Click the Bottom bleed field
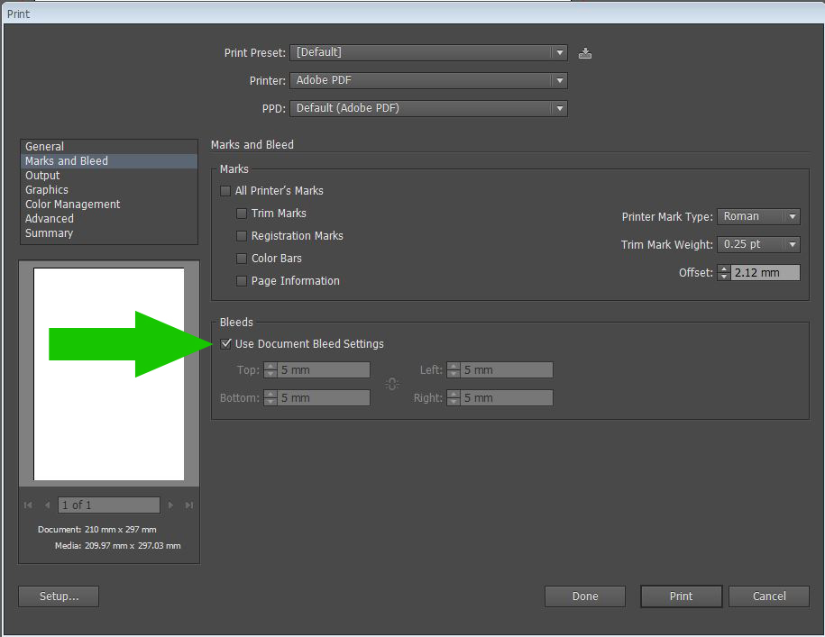Image resolution: width=825 pixels, height=637 pixels. (x=324, y=398)
